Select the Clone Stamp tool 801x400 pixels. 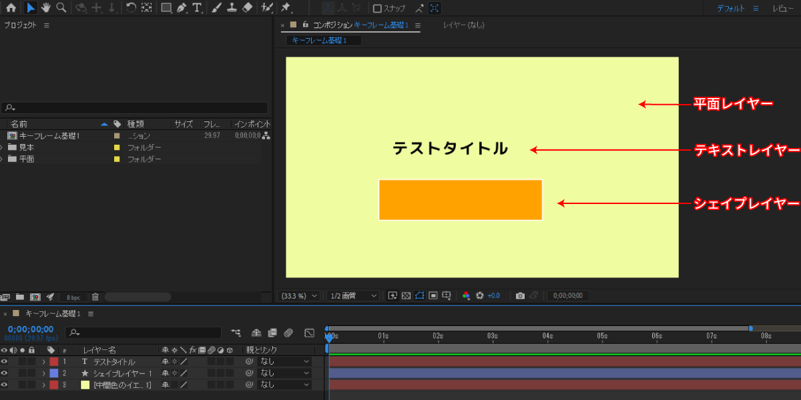click(232, 8)
